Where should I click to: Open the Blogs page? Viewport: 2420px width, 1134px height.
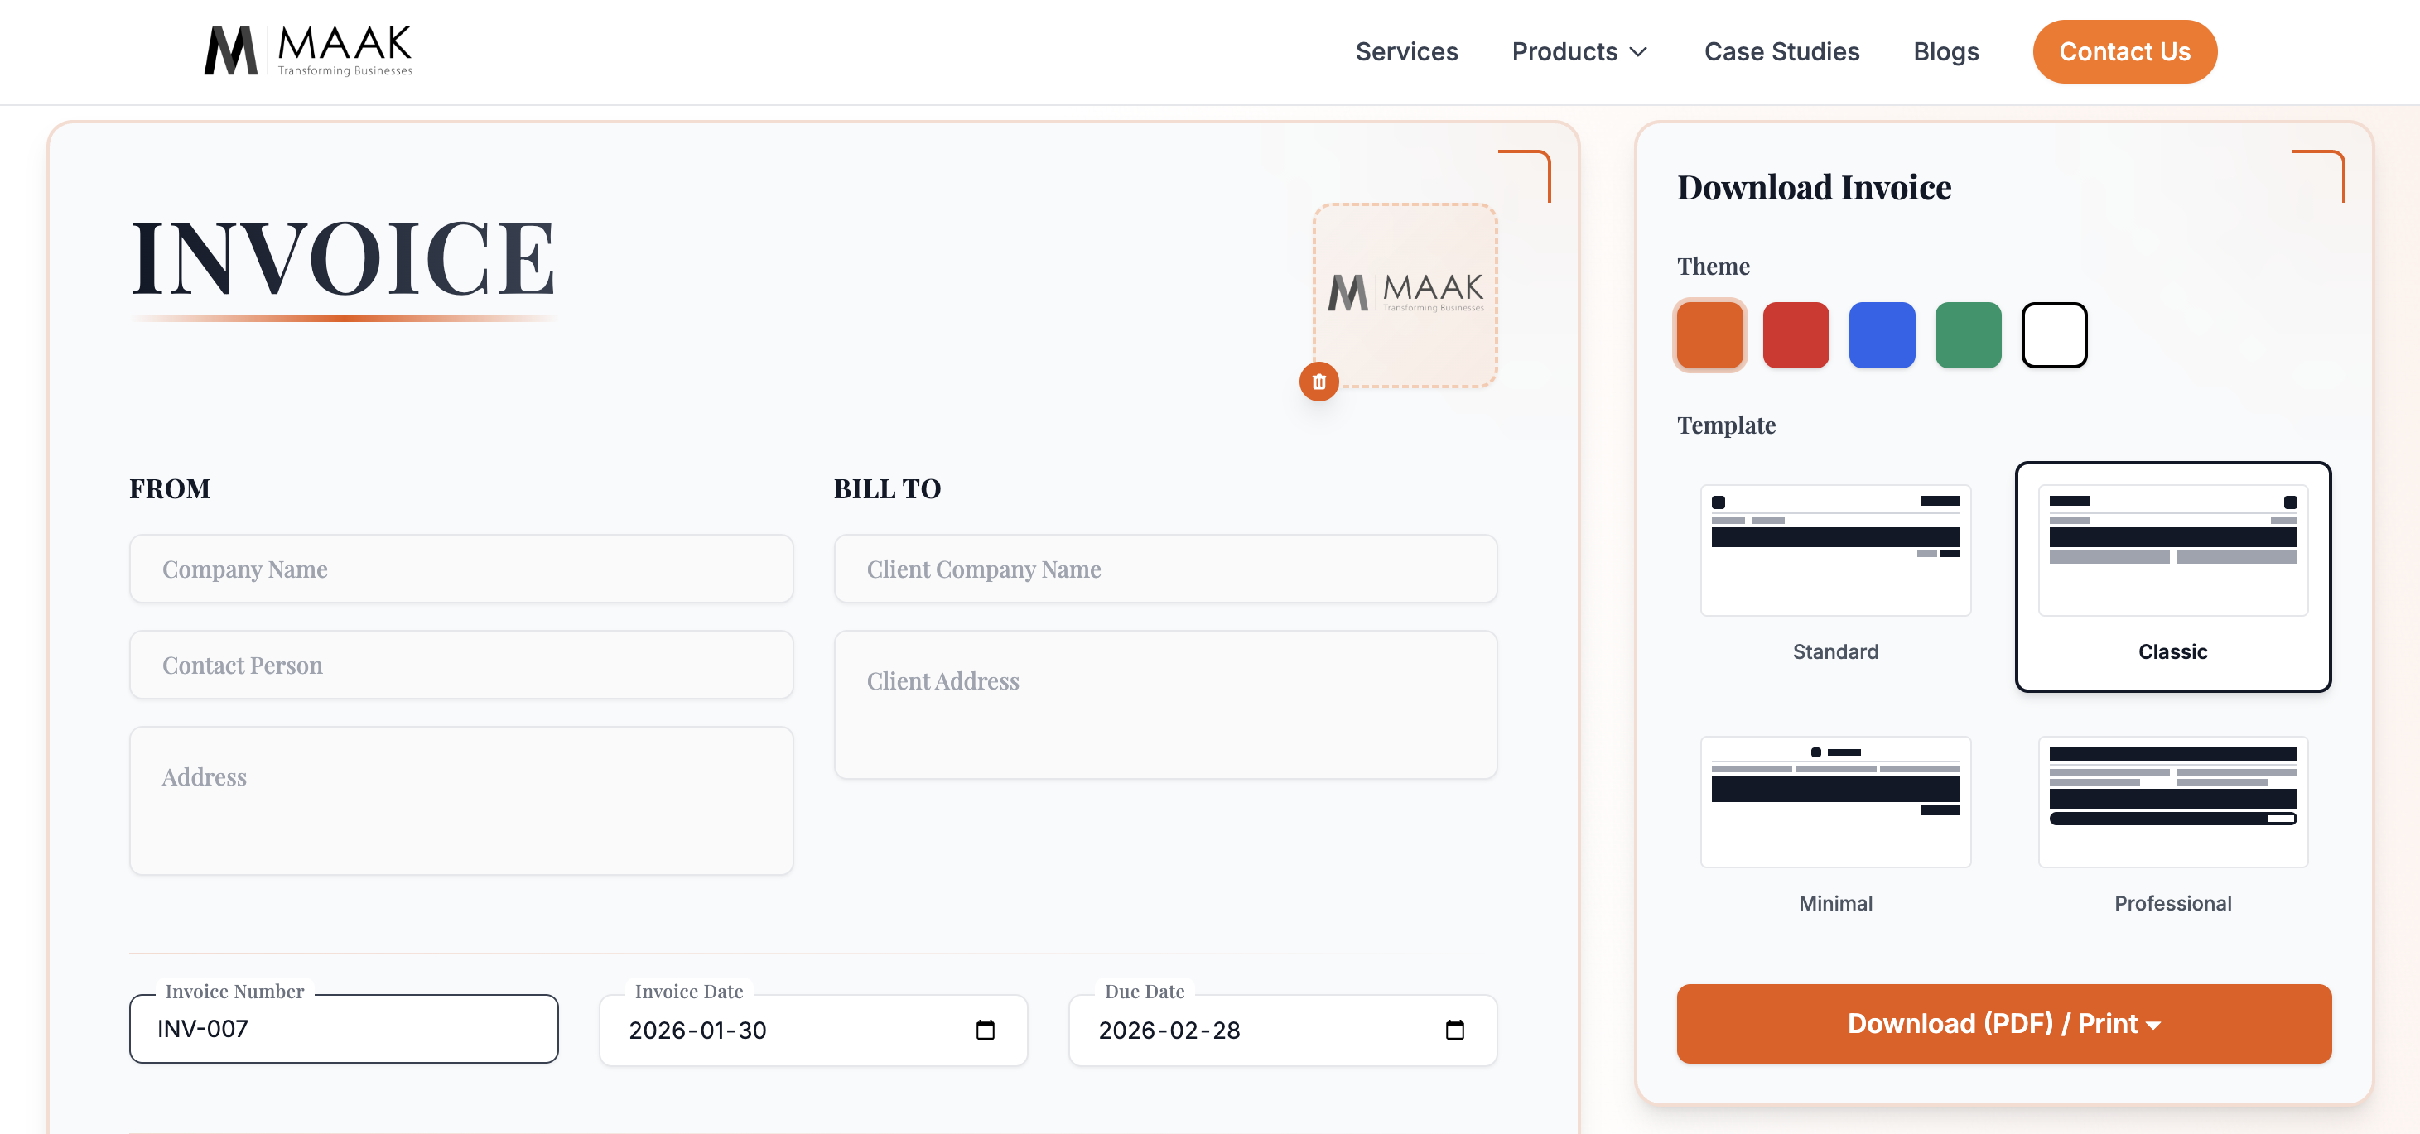(x=1945, y=51)
